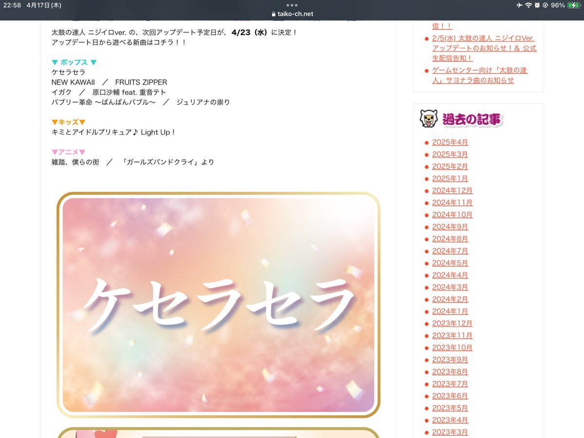The height and width of the screenshot is (438, 584).
Task: Open the 2023年8月 archive link
Action: (450, 372)
